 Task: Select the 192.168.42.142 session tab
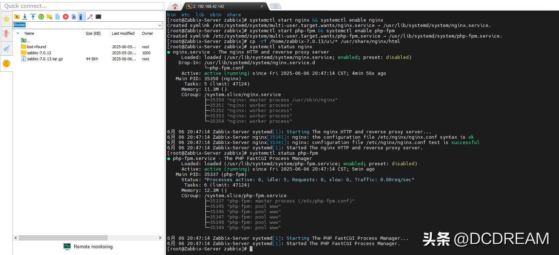click(224, 6)
